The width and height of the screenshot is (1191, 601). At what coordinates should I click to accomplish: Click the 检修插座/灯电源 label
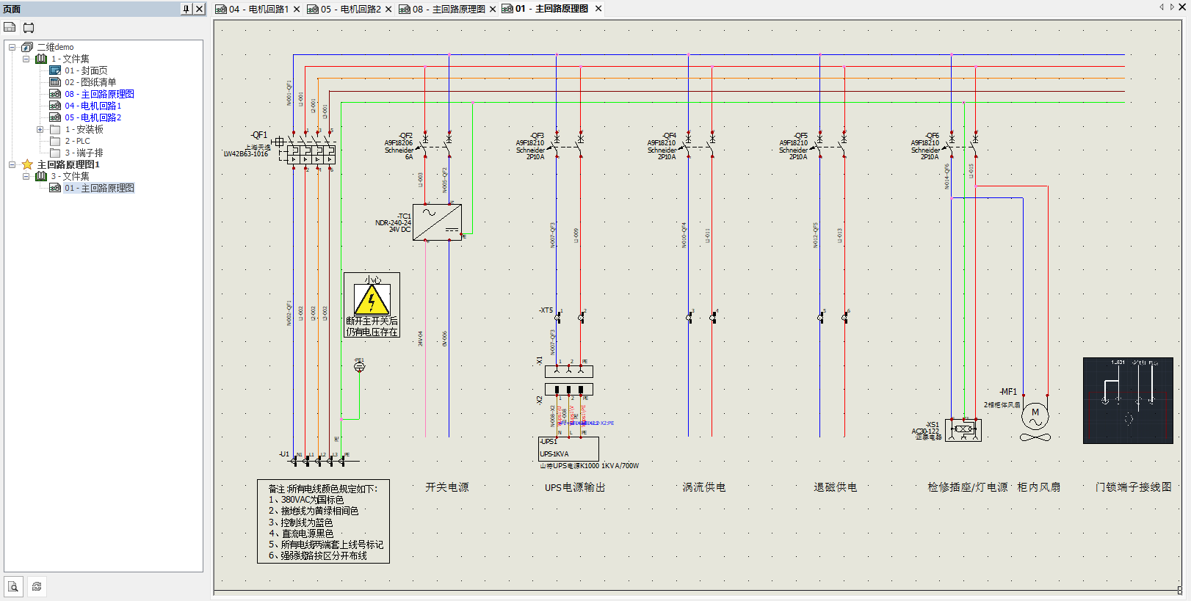(x=968, y=487)
